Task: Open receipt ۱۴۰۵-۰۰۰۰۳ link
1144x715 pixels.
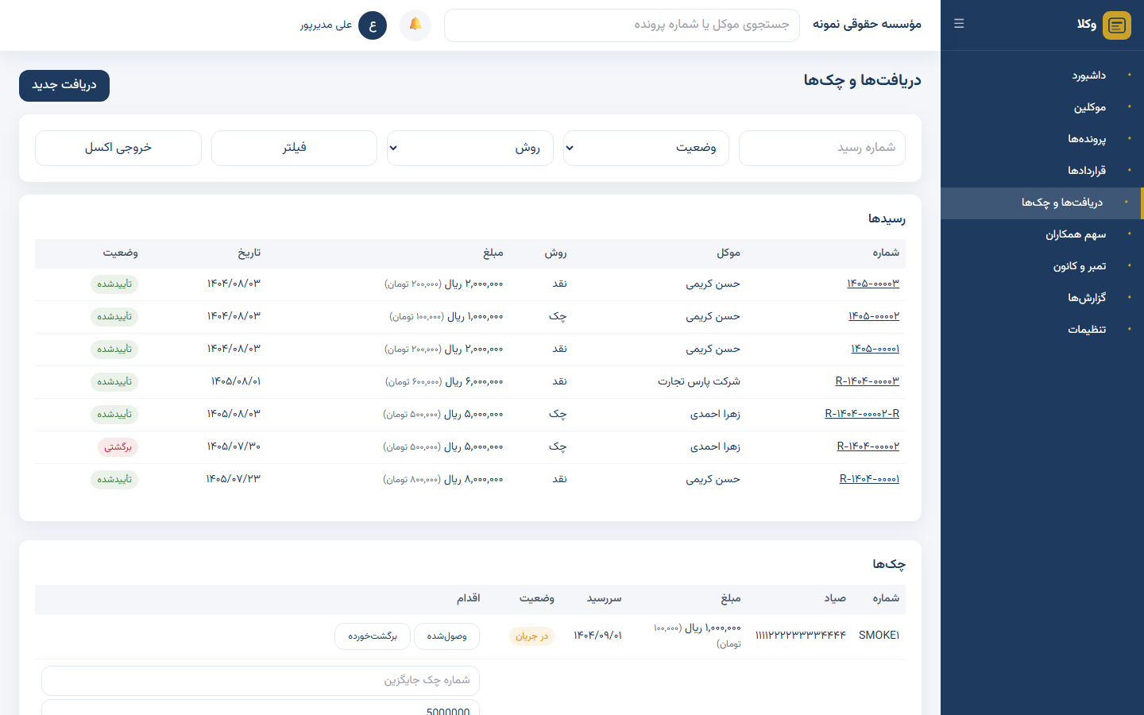Action: (x=873, y=284)
